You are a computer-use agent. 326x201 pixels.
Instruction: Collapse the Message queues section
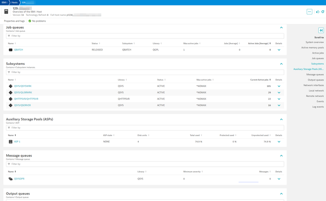(x=281, y=156)
